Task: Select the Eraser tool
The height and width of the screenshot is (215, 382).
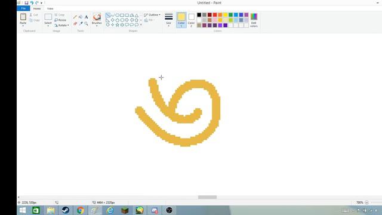Action: tap(75, 24)
